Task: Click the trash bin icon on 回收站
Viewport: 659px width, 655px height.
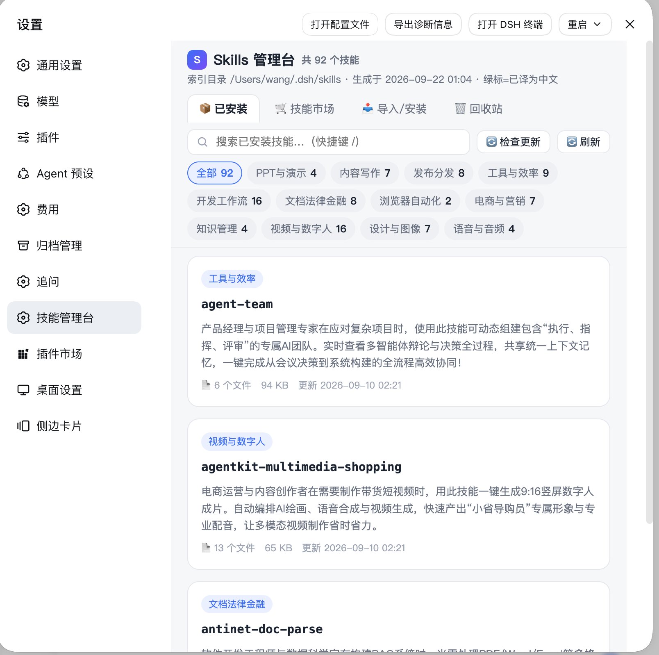Action: (x=460, y=109)
